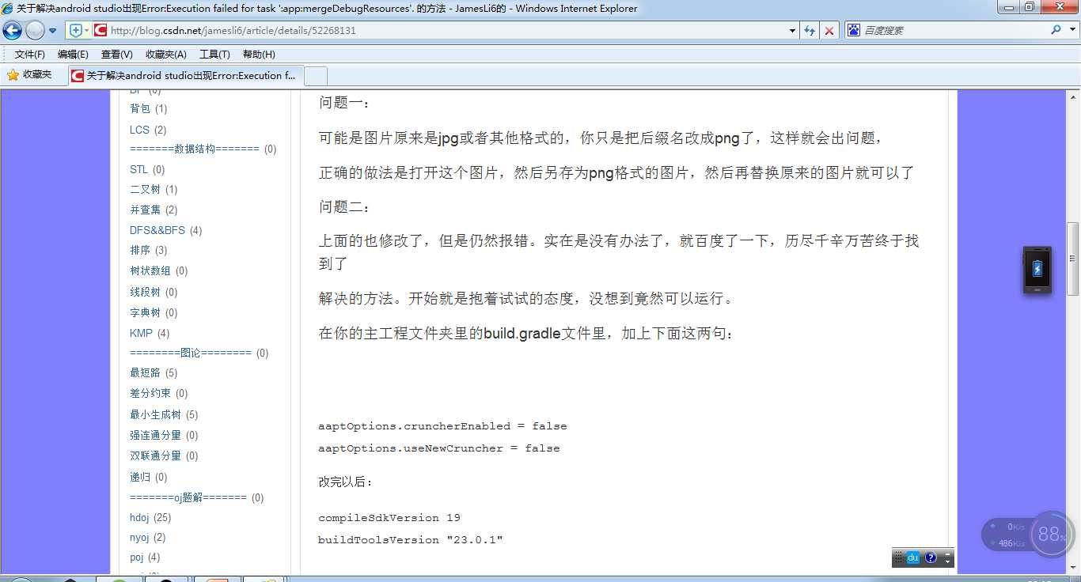Open the poj category link

(137, 557)
